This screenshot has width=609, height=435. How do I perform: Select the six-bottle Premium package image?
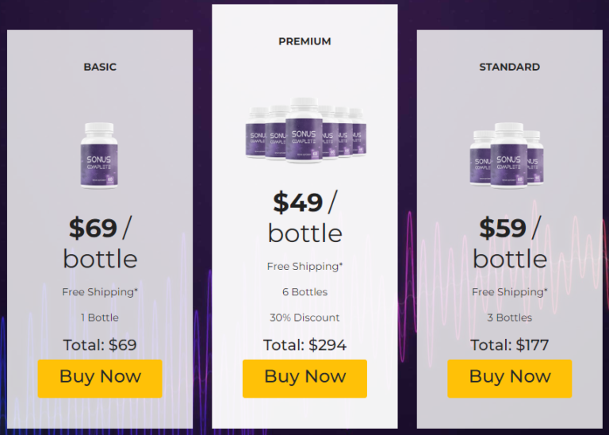click(304, 130)
